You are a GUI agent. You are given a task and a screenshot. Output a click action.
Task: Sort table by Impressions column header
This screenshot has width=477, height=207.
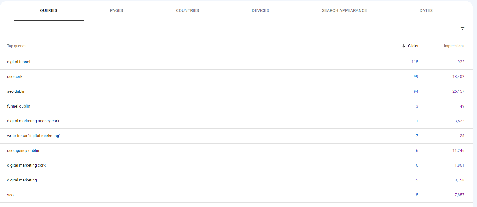click(454, 46)
